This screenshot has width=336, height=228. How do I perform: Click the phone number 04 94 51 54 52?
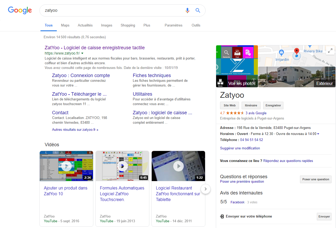[252, 140]
